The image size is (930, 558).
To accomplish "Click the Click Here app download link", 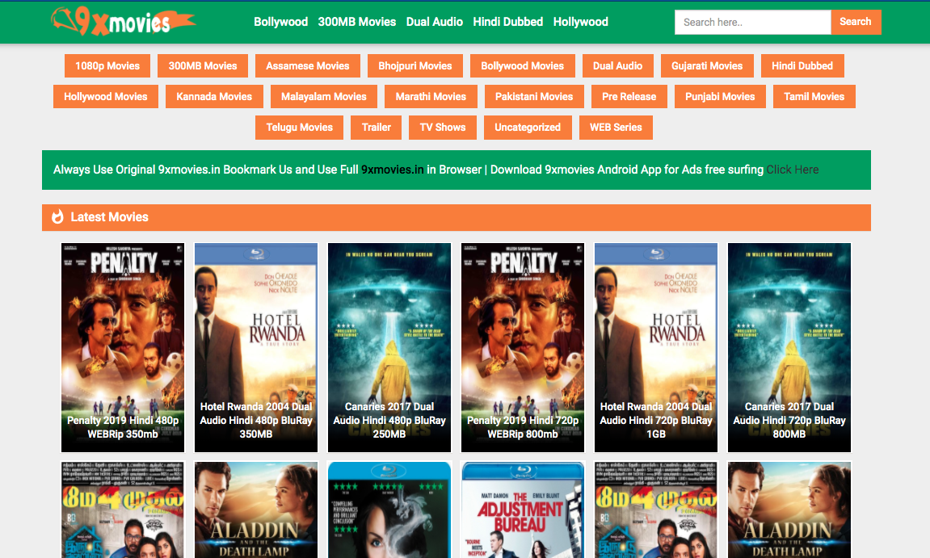I will click(793, 170).
